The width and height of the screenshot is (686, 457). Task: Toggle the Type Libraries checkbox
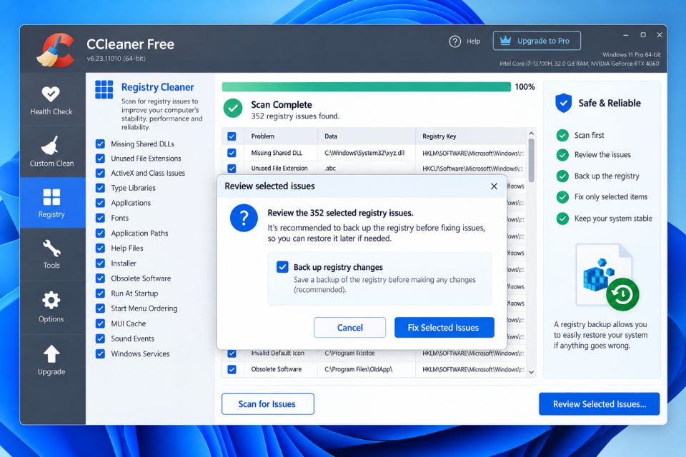click(100, 188)
